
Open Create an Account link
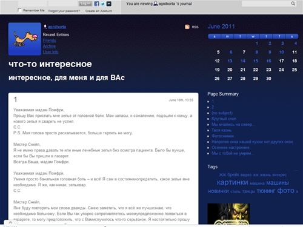click(x=99, y=11)
